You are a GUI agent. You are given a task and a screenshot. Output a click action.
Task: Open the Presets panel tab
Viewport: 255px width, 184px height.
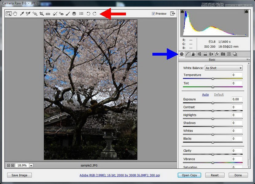tap(229, 54)
